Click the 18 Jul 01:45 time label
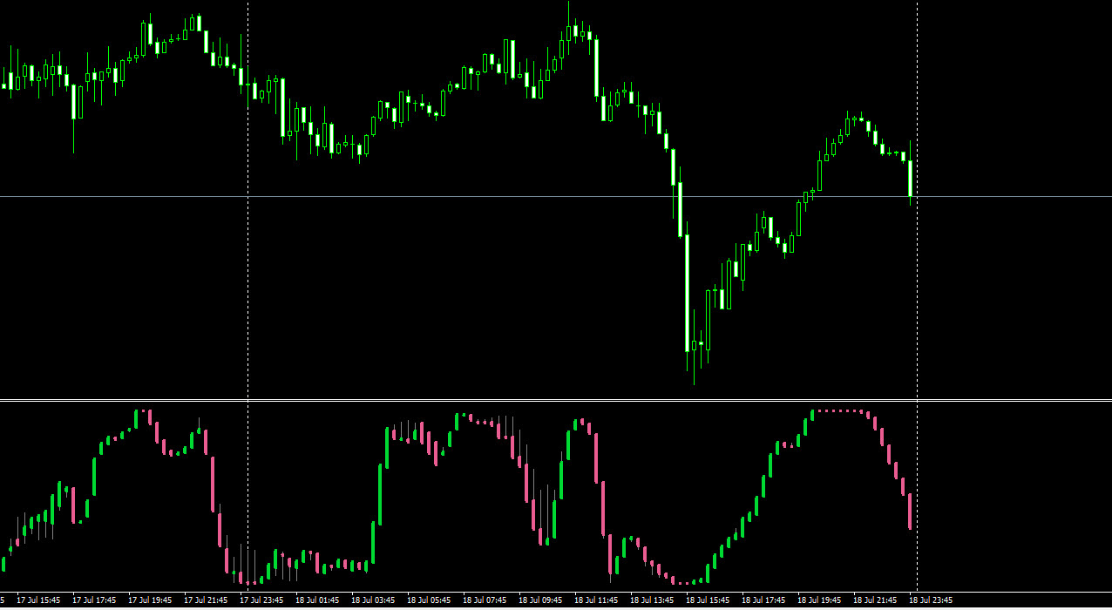 click(x=317, y=600)
